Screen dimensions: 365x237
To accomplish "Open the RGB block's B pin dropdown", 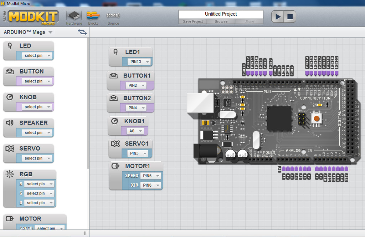I will click(39, 203).
